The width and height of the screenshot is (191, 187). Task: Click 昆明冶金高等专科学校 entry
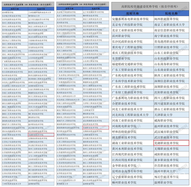133,171
